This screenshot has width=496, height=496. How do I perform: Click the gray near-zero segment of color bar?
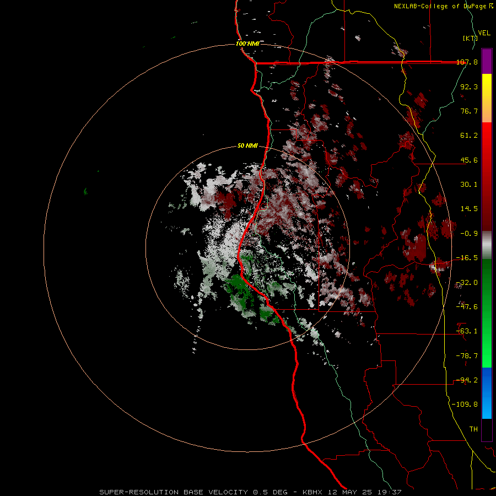(x=487, y=245)
